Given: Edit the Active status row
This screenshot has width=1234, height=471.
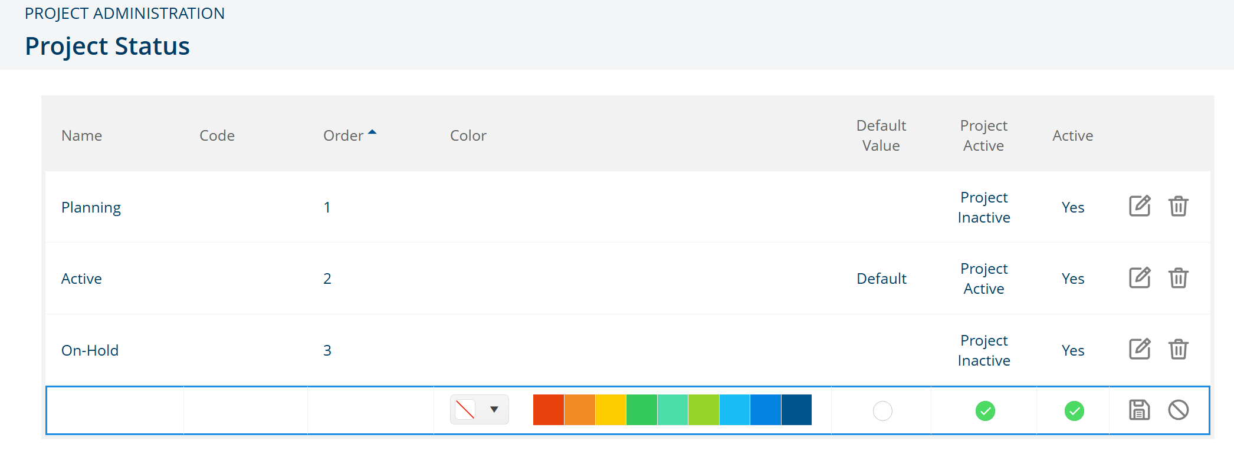Looking at the screenshot, I should (1139, 278).
